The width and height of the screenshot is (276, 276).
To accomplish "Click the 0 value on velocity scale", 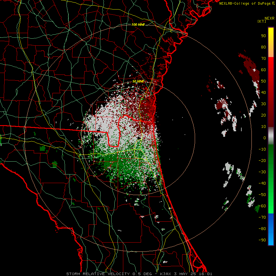I will [265, 138].
